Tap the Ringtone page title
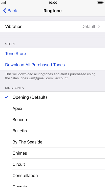The image size is (105, 187). pyautogui.click(x=53, y=11)
